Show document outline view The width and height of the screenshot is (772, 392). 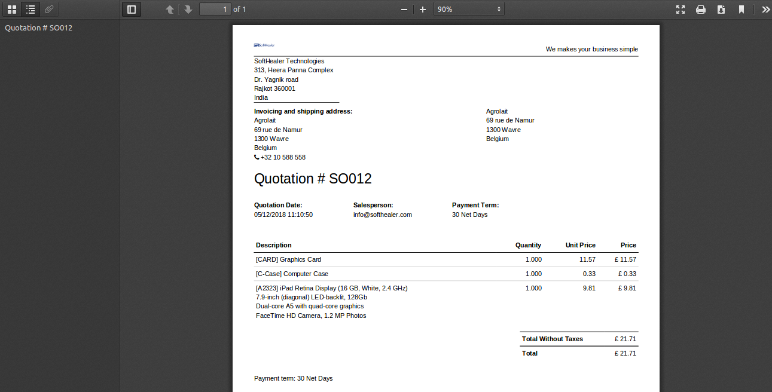pyautogui.click(x=30, y=9)
